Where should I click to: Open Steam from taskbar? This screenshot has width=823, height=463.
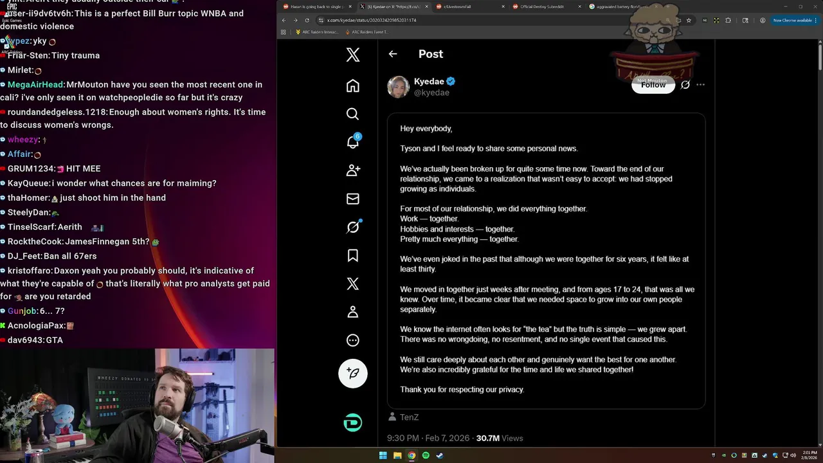pyautogui.click(x=440, y=455)
